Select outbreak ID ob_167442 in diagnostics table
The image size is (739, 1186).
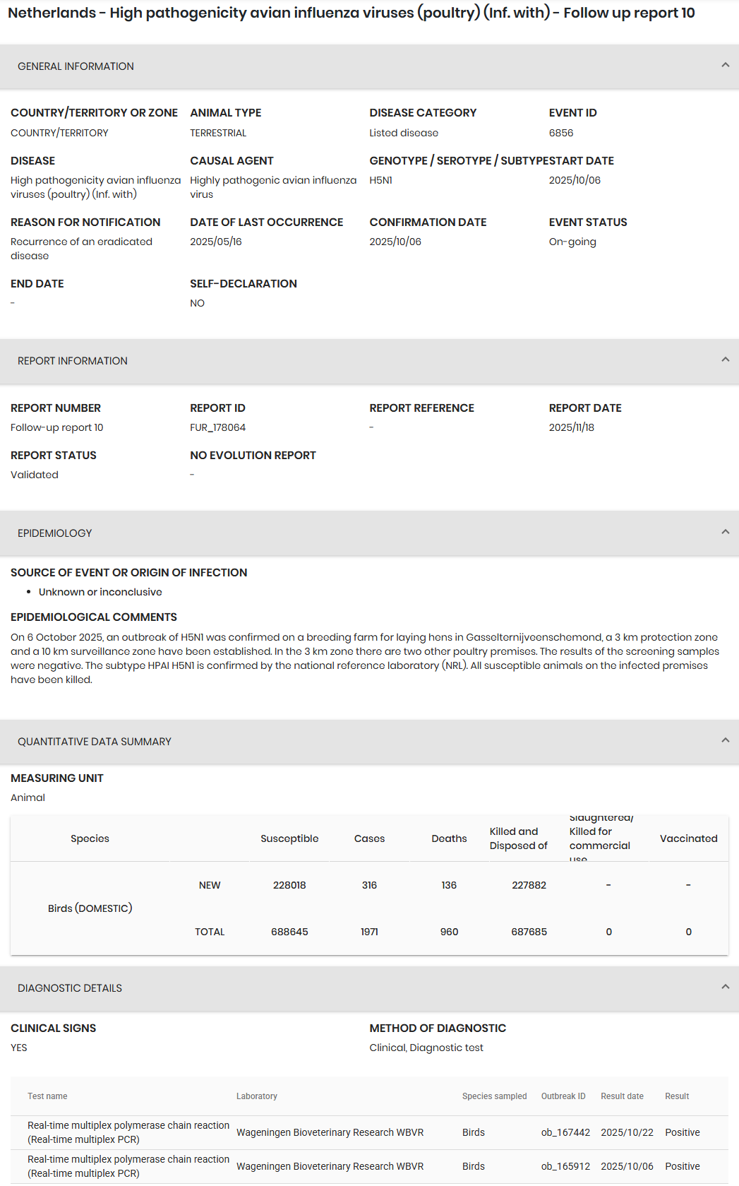click(565, 1132)
